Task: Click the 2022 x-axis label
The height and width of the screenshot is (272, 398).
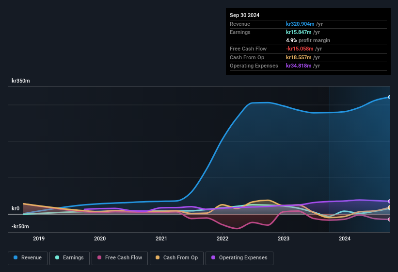Action: click(x=223, y=238)
